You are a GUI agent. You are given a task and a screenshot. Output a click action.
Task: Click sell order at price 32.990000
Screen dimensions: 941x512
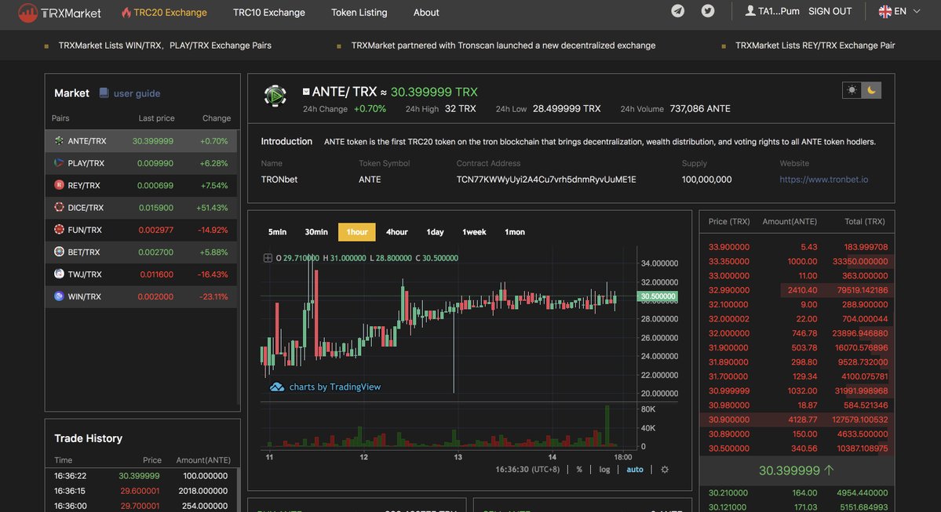tap(797, 290)
